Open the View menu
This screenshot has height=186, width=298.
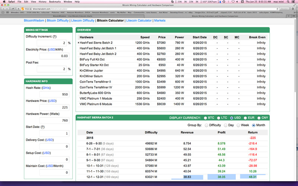pyautogui.click(x=34, y=1)
